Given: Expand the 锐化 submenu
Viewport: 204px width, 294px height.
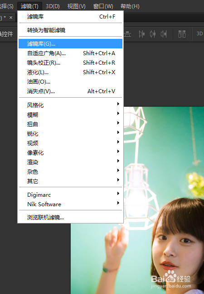Looking at the screenshot, I should (x=70, y=134).
